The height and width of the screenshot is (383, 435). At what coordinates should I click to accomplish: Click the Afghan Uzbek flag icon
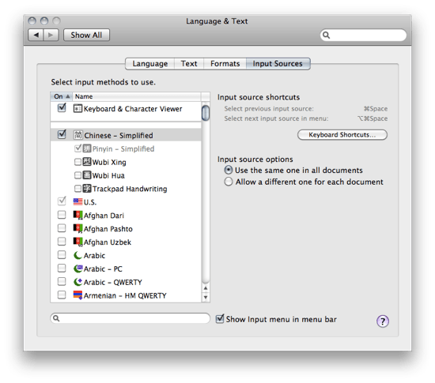click(78, 242)
